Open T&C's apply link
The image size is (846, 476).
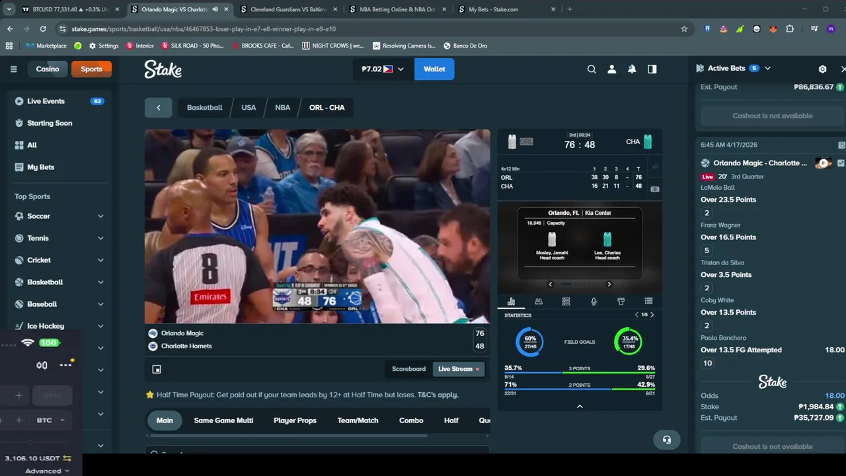(x=438, y=395)
